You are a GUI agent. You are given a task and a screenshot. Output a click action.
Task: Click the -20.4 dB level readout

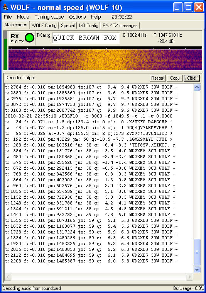[166, 41]
